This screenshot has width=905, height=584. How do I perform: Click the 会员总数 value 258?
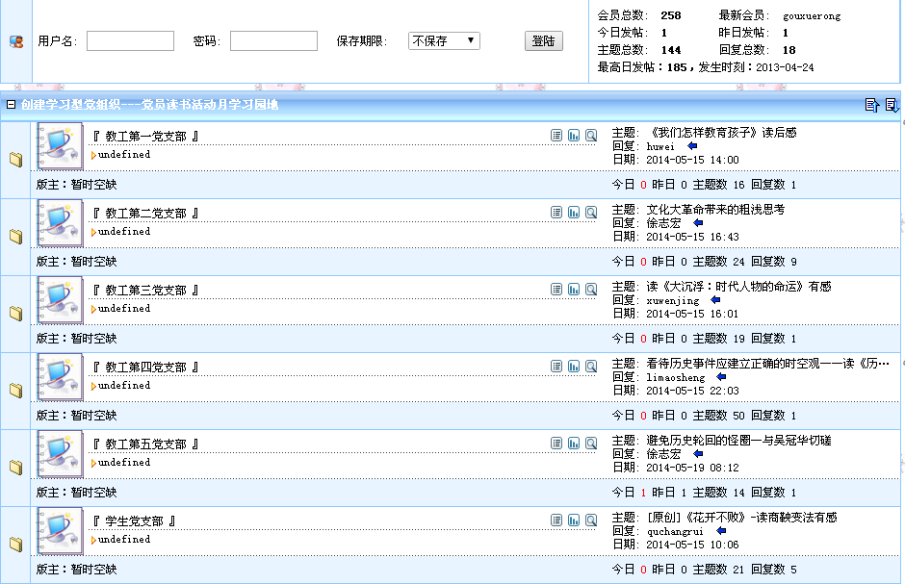click(x=671, y=15)
